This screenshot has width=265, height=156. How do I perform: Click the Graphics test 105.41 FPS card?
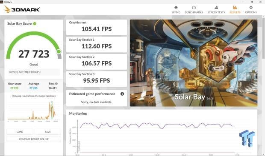click(x=97, y=27)
